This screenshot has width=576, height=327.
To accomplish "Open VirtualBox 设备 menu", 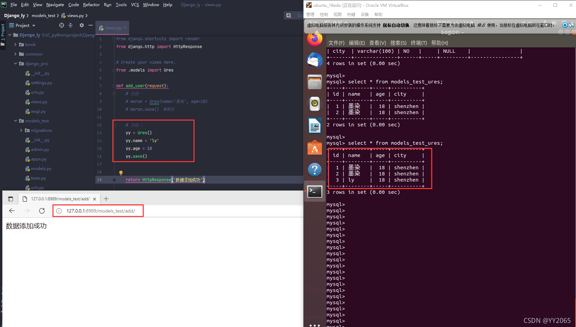I will 365,15.
